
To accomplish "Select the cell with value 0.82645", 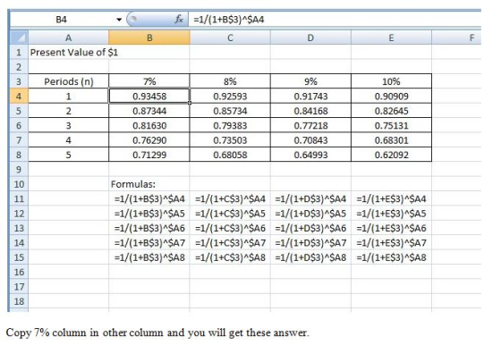I will coord(391,111).
